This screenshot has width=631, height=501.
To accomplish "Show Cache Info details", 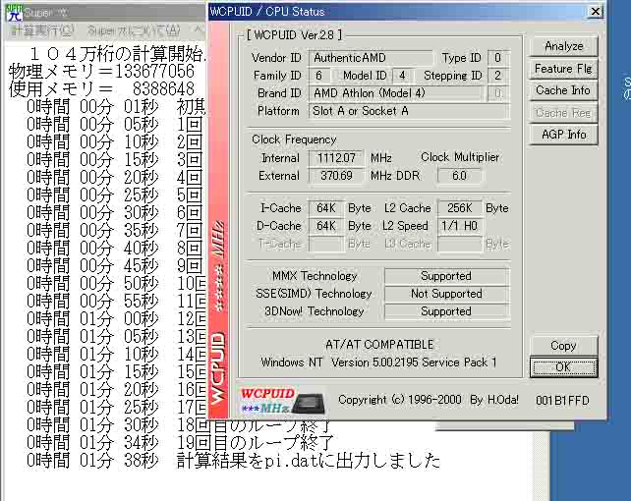I will click(x=563, y=90).
